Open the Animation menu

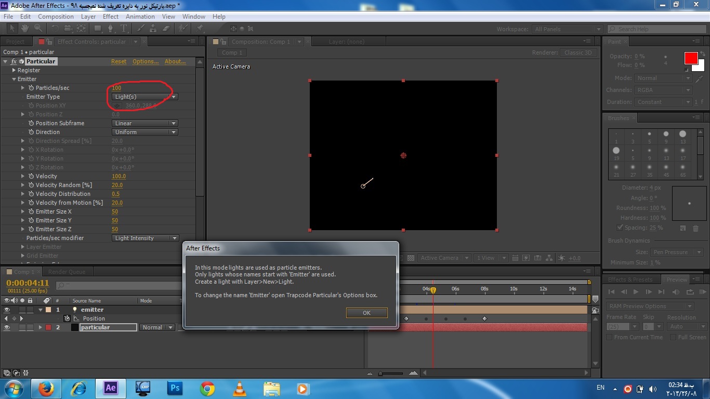[140, 17]
